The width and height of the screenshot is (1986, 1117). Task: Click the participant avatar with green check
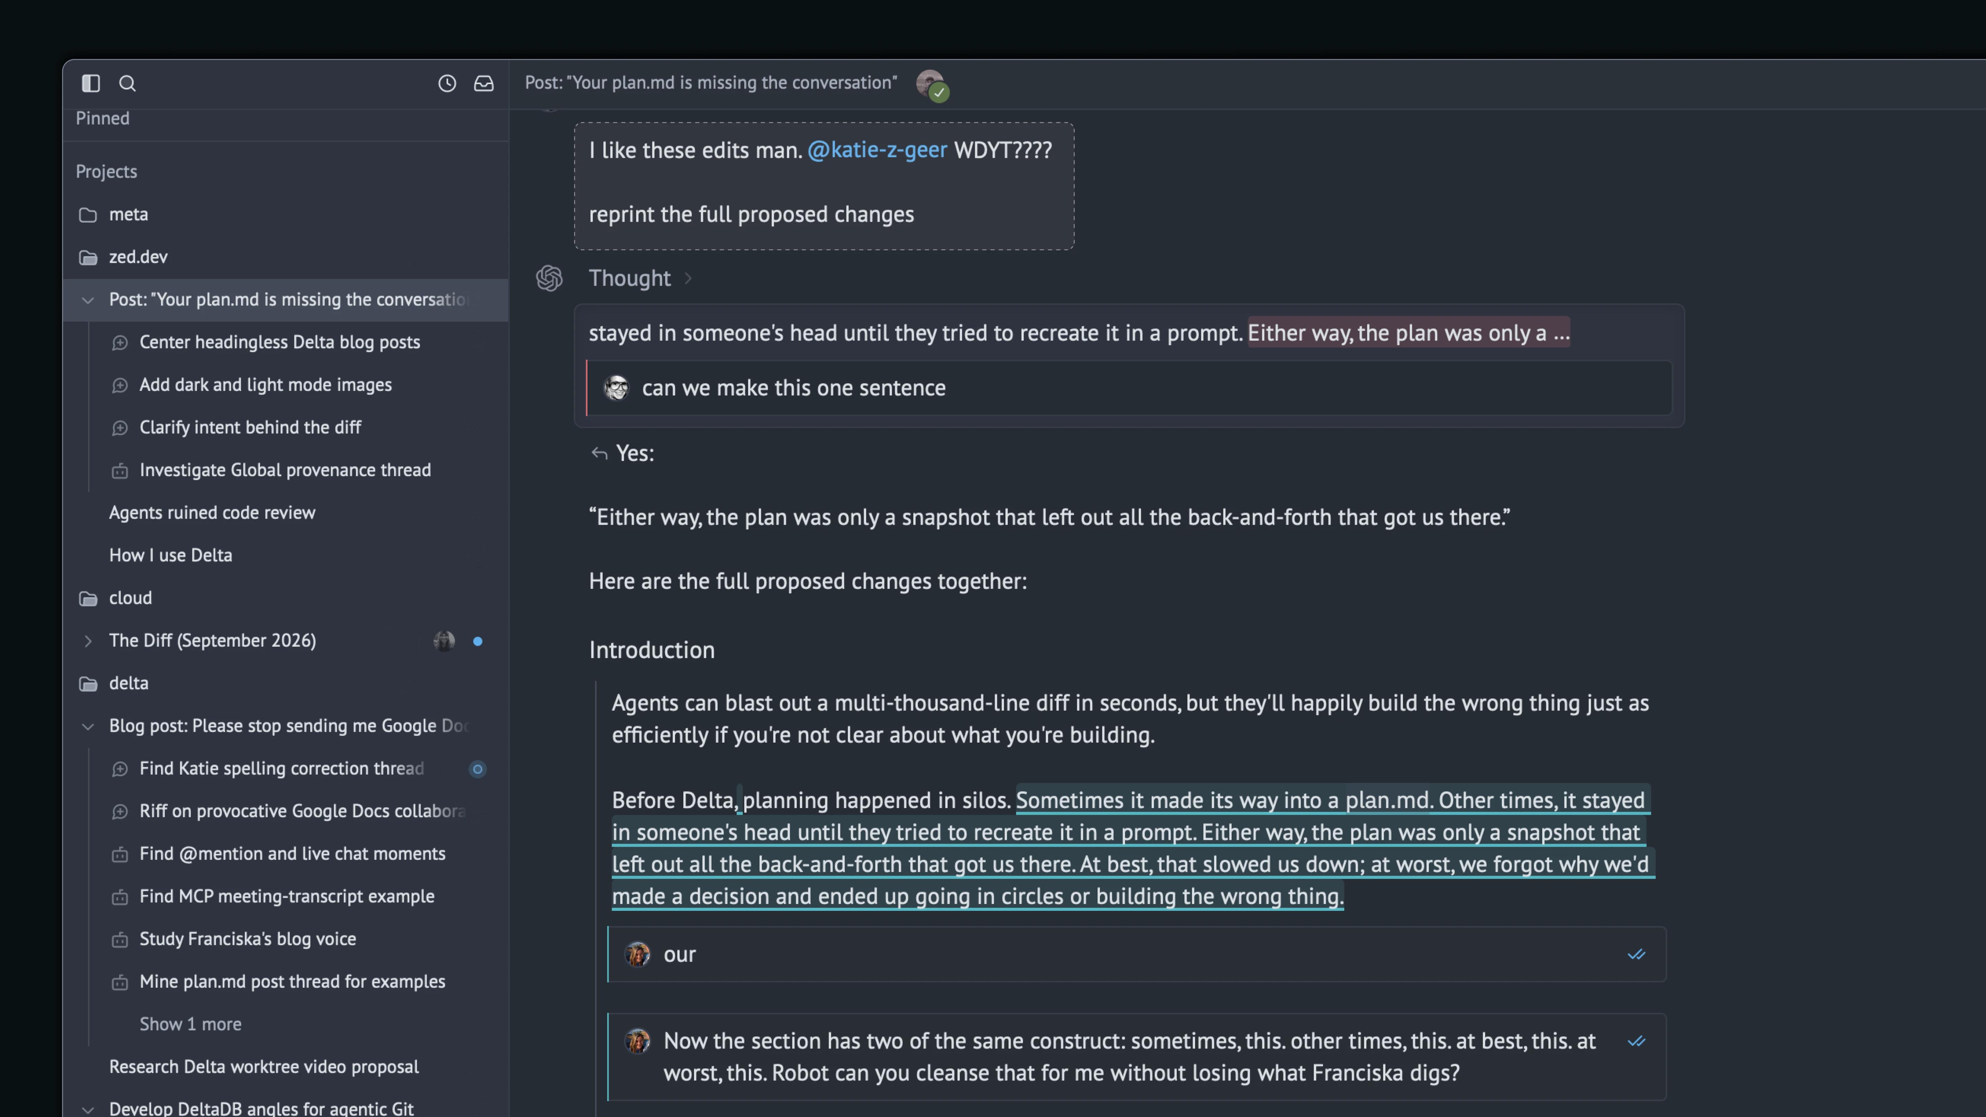(932, 85)
